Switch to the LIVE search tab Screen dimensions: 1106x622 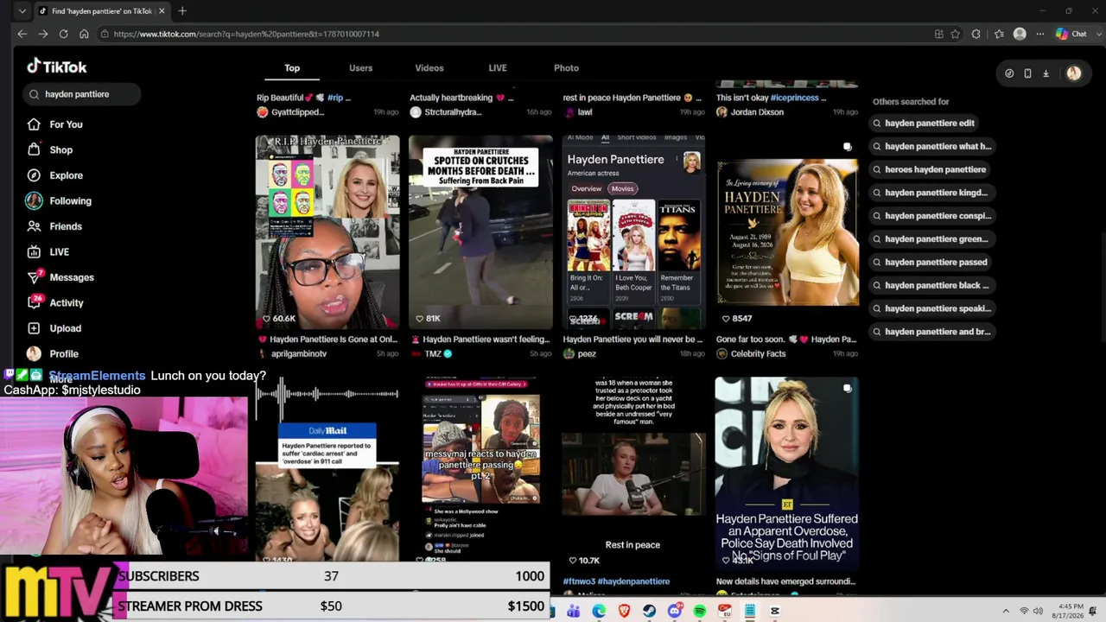coord(498,68)
